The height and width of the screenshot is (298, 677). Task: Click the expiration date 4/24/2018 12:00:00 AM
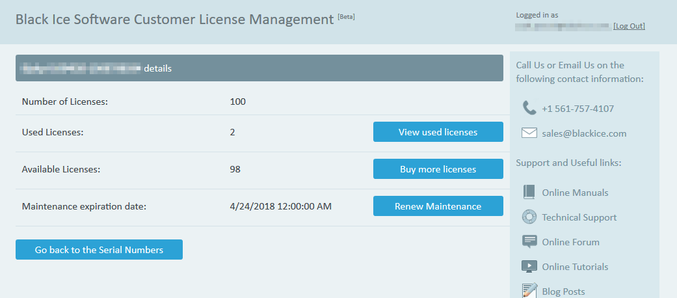(x=281, y=206)
